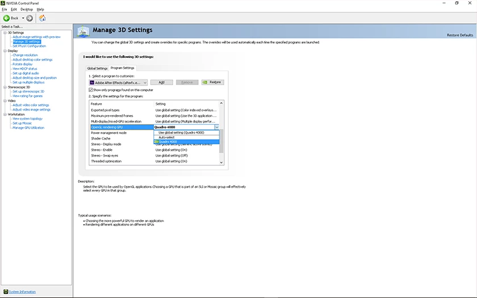Open the File menu
Screen dimensions: 477x298
[5, 10]
